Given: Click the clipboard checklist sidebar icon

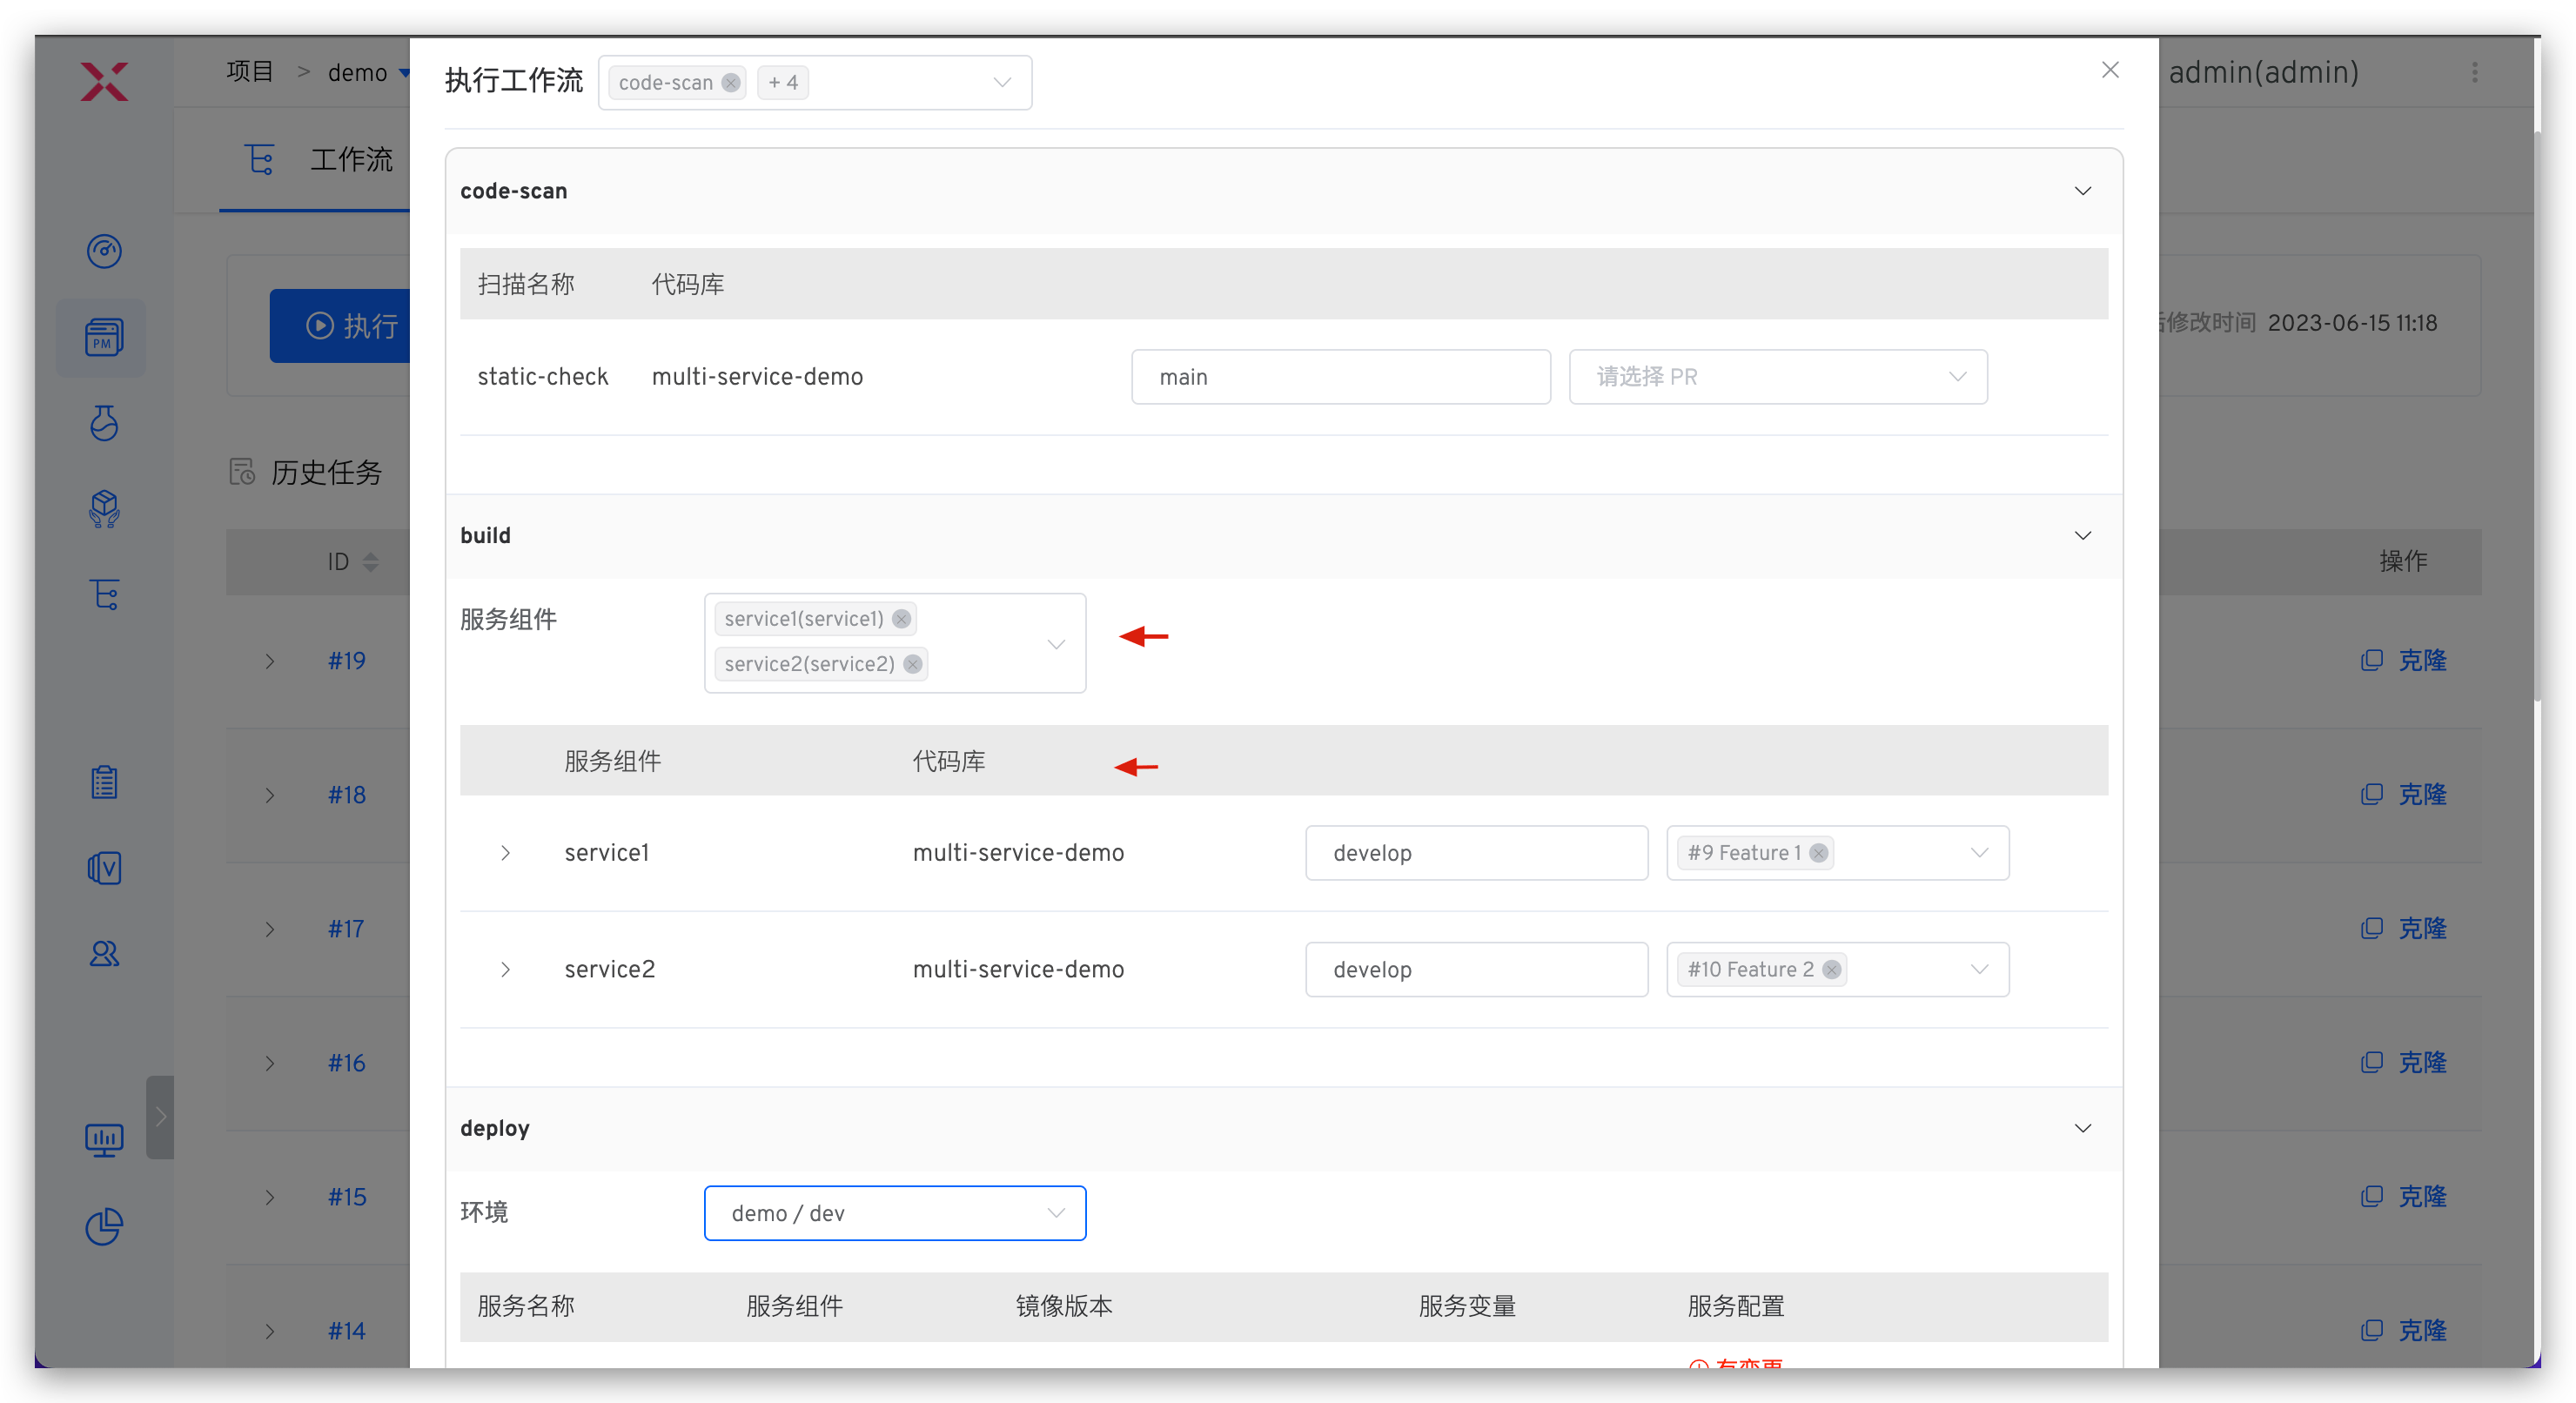Looking at the screenshot, I should (x=104, y=782).
